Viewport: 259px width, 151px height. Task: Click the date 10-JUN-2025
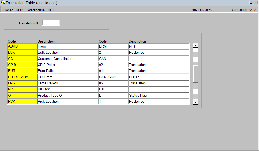point(202,10)
